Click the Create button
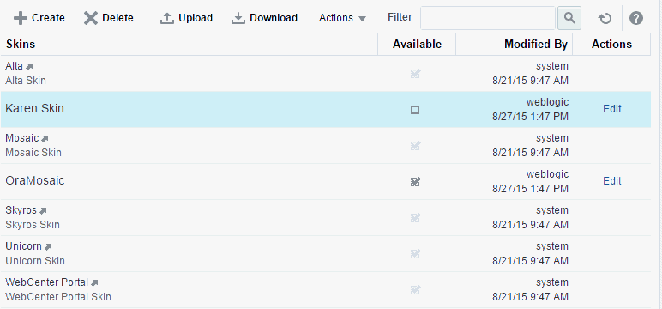The height and width of the screenshot is (309, 662). click(39, 18)
